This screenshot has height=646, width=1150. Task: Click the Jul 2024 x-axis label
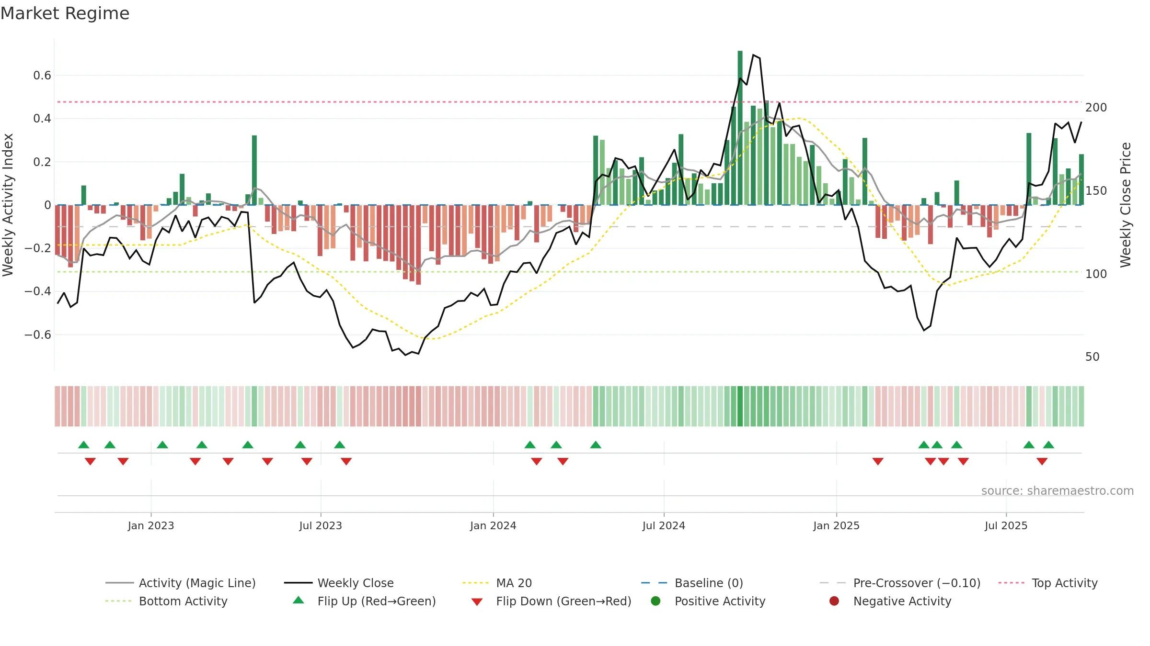pyautogui.click(x=664, y=525)
